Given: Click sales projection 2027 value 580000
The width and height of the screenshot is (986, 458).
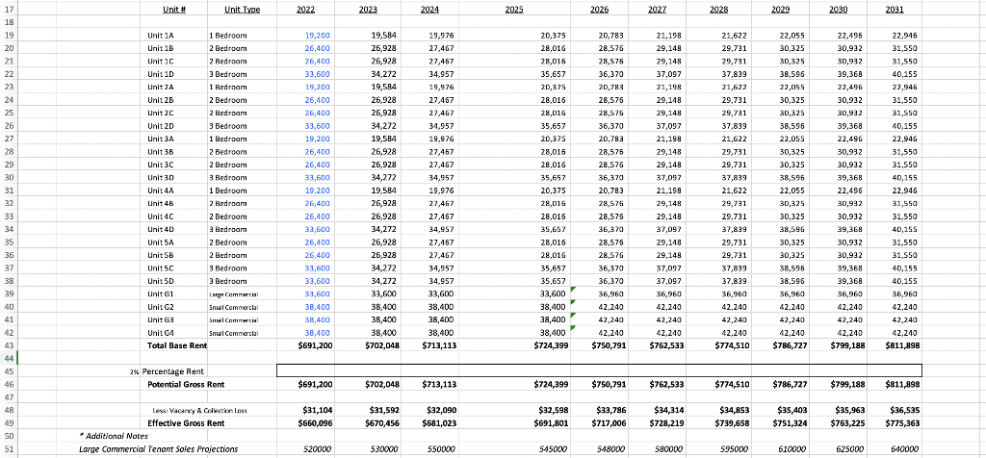Looking at the screenshot, I should pos(666,449).
